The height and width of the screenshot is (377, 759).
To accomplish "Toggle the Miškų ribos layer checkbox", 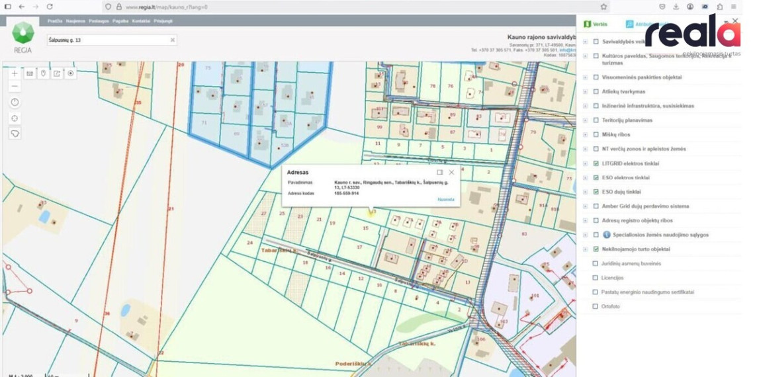I will click(596, 134).
